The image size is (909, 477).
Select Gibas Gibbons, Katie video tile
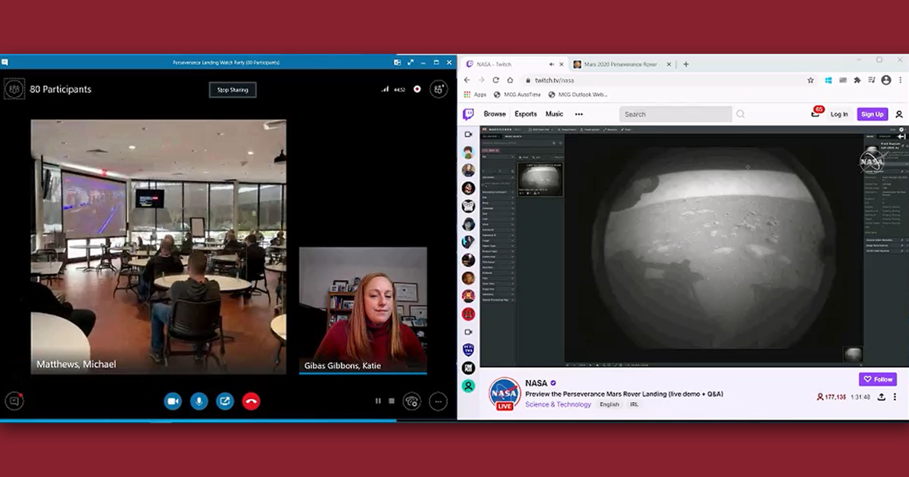[363, 310]
